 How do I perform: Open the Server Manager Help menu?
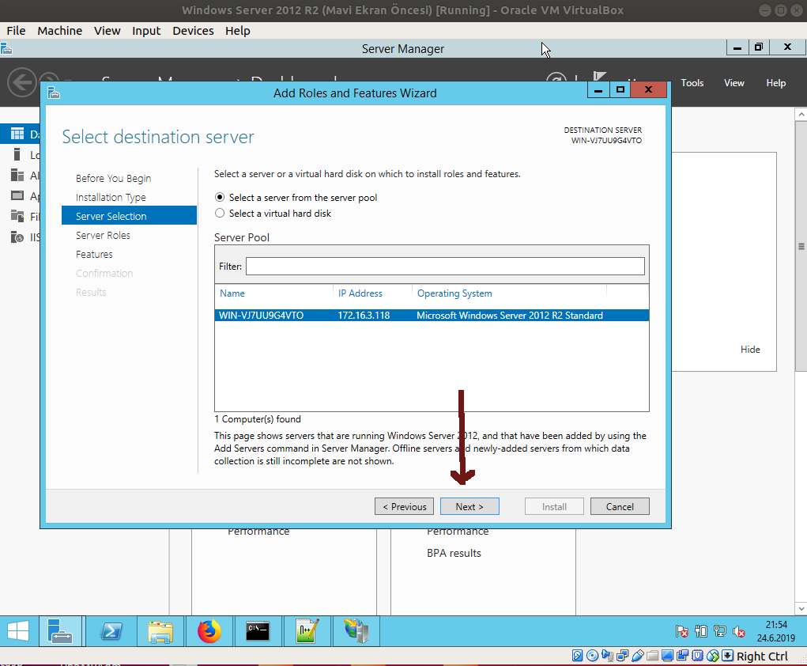[x=775, y=83]
